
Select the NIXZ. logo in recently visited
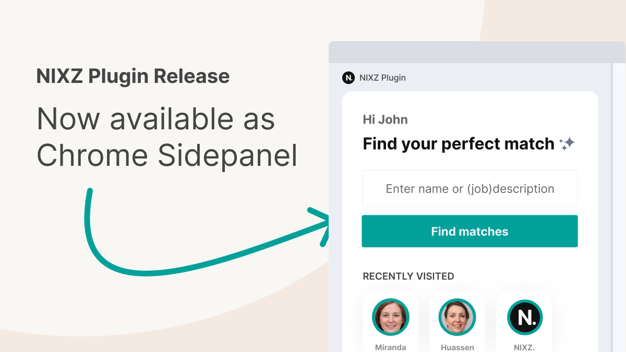[x=525, y=317]
